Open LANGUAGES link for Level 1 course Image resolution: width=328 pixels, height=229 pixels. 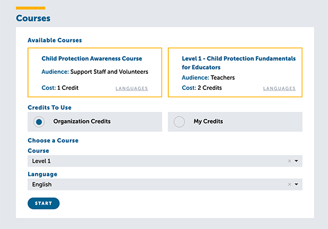(x=279, y=89)
